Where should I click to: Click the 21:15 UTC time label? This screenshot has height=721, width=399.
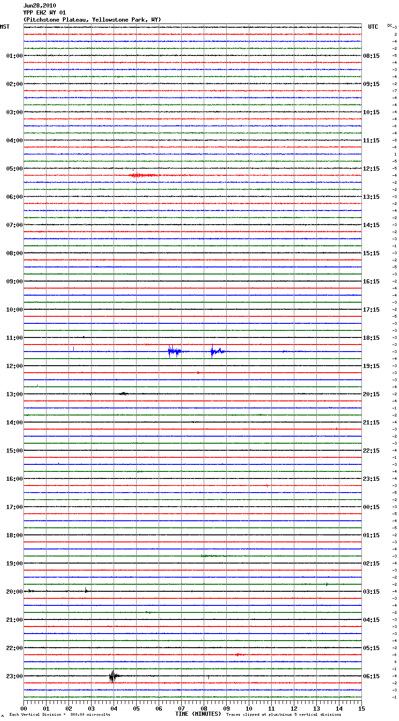point(371,423)
